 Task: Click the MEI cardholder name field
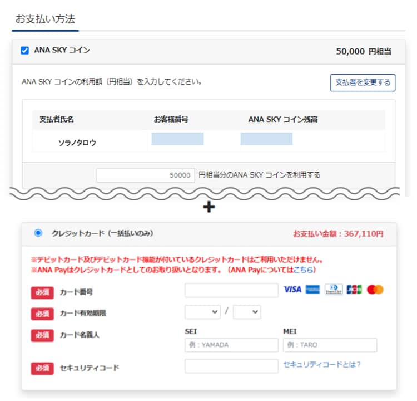tap(330, 345)
